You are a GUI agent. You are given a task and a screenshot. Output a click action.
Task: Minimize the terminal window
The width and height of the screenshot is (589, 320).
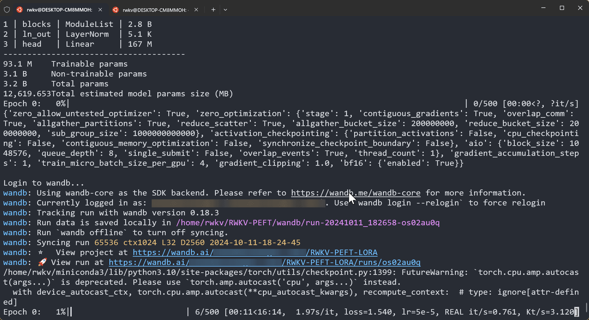[x=543, y=8]
